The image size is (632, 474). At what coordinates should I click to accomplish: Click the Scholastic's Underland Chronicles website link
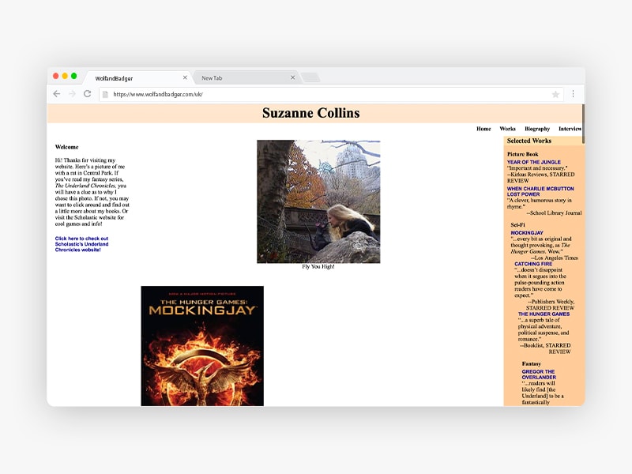coord(81,244)
